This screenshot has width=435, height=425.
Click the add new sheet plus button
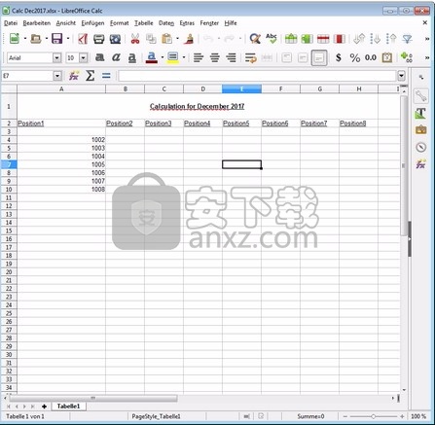pos(44,407)
